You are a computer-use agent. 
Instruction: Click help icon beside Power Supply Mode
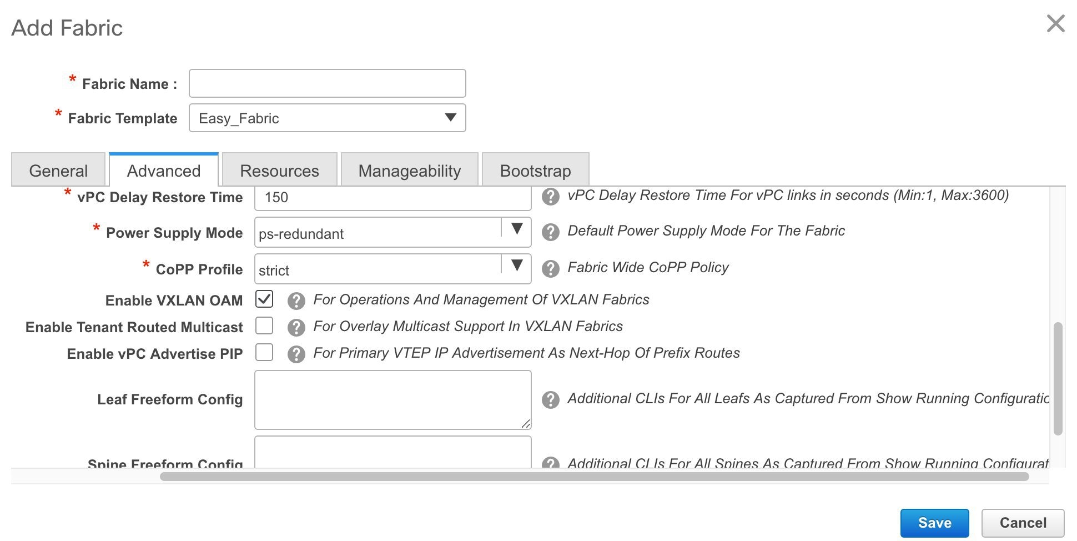tap(550, 232)
